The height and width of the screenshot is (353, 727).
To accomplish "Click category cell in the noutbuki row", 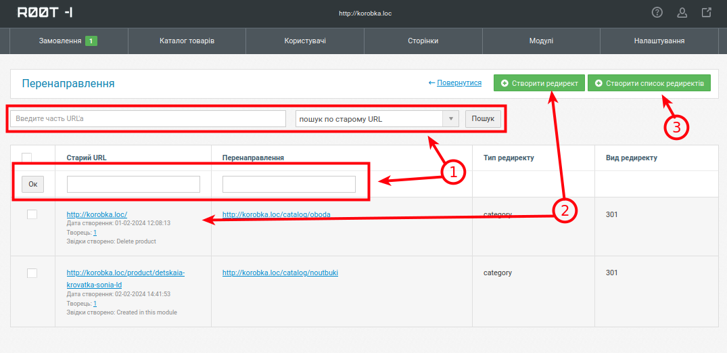I will (x=498, y=273).
